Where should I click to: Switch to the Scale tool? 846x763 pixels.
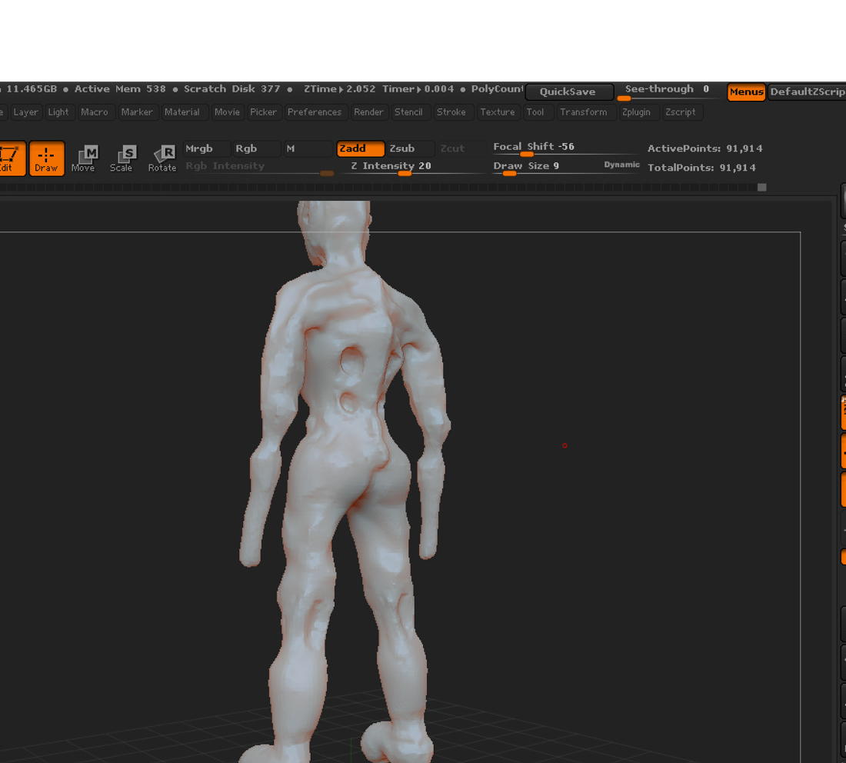pyautogui.click(x=122, y=158)
